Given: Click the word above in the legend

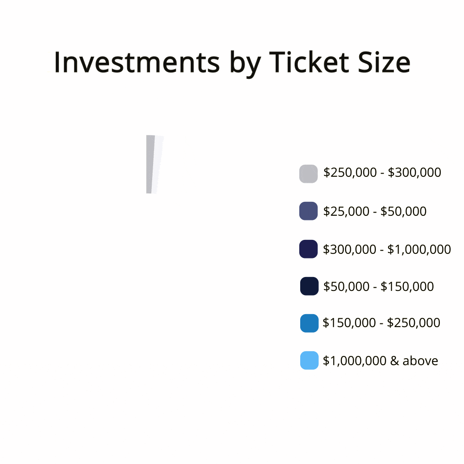Looking at the screenshot, I should 420,361.
